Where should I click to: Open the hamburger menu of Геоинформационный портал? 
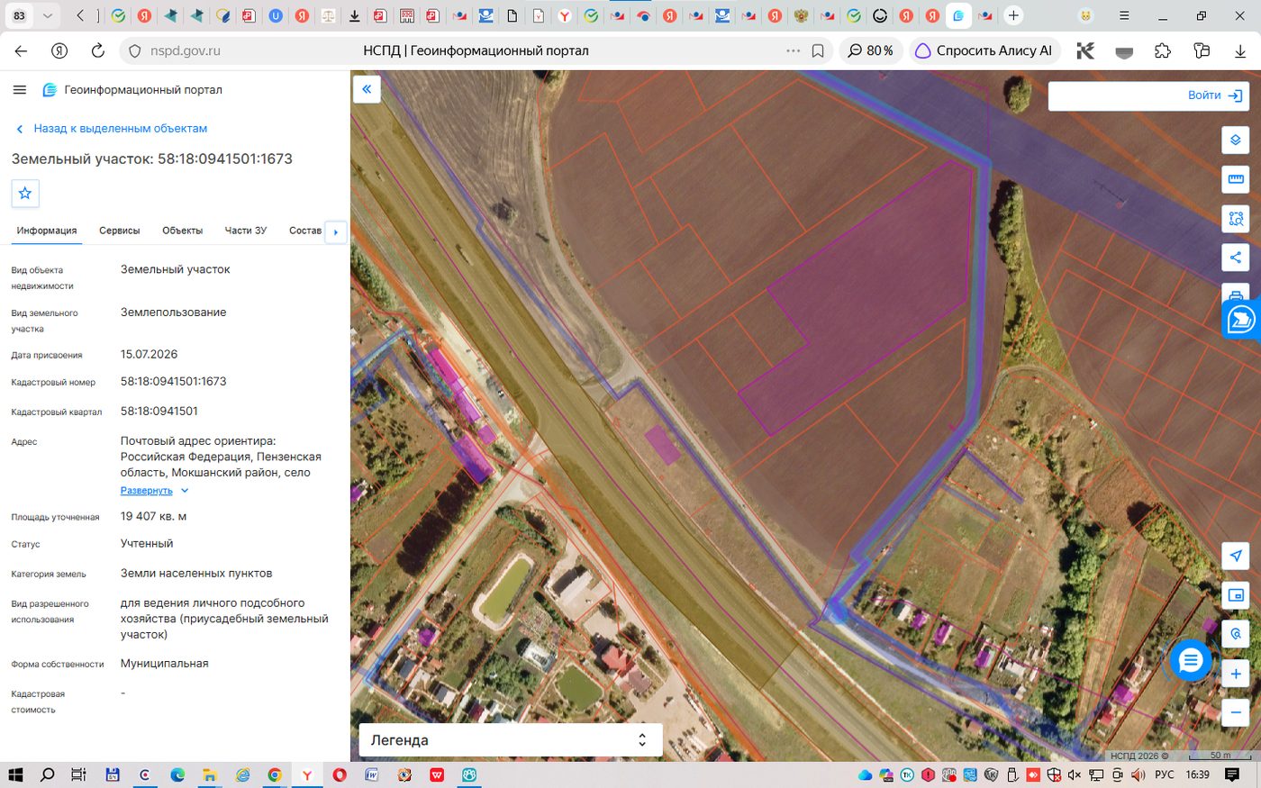pyautogui.click(x=20, y=90)
